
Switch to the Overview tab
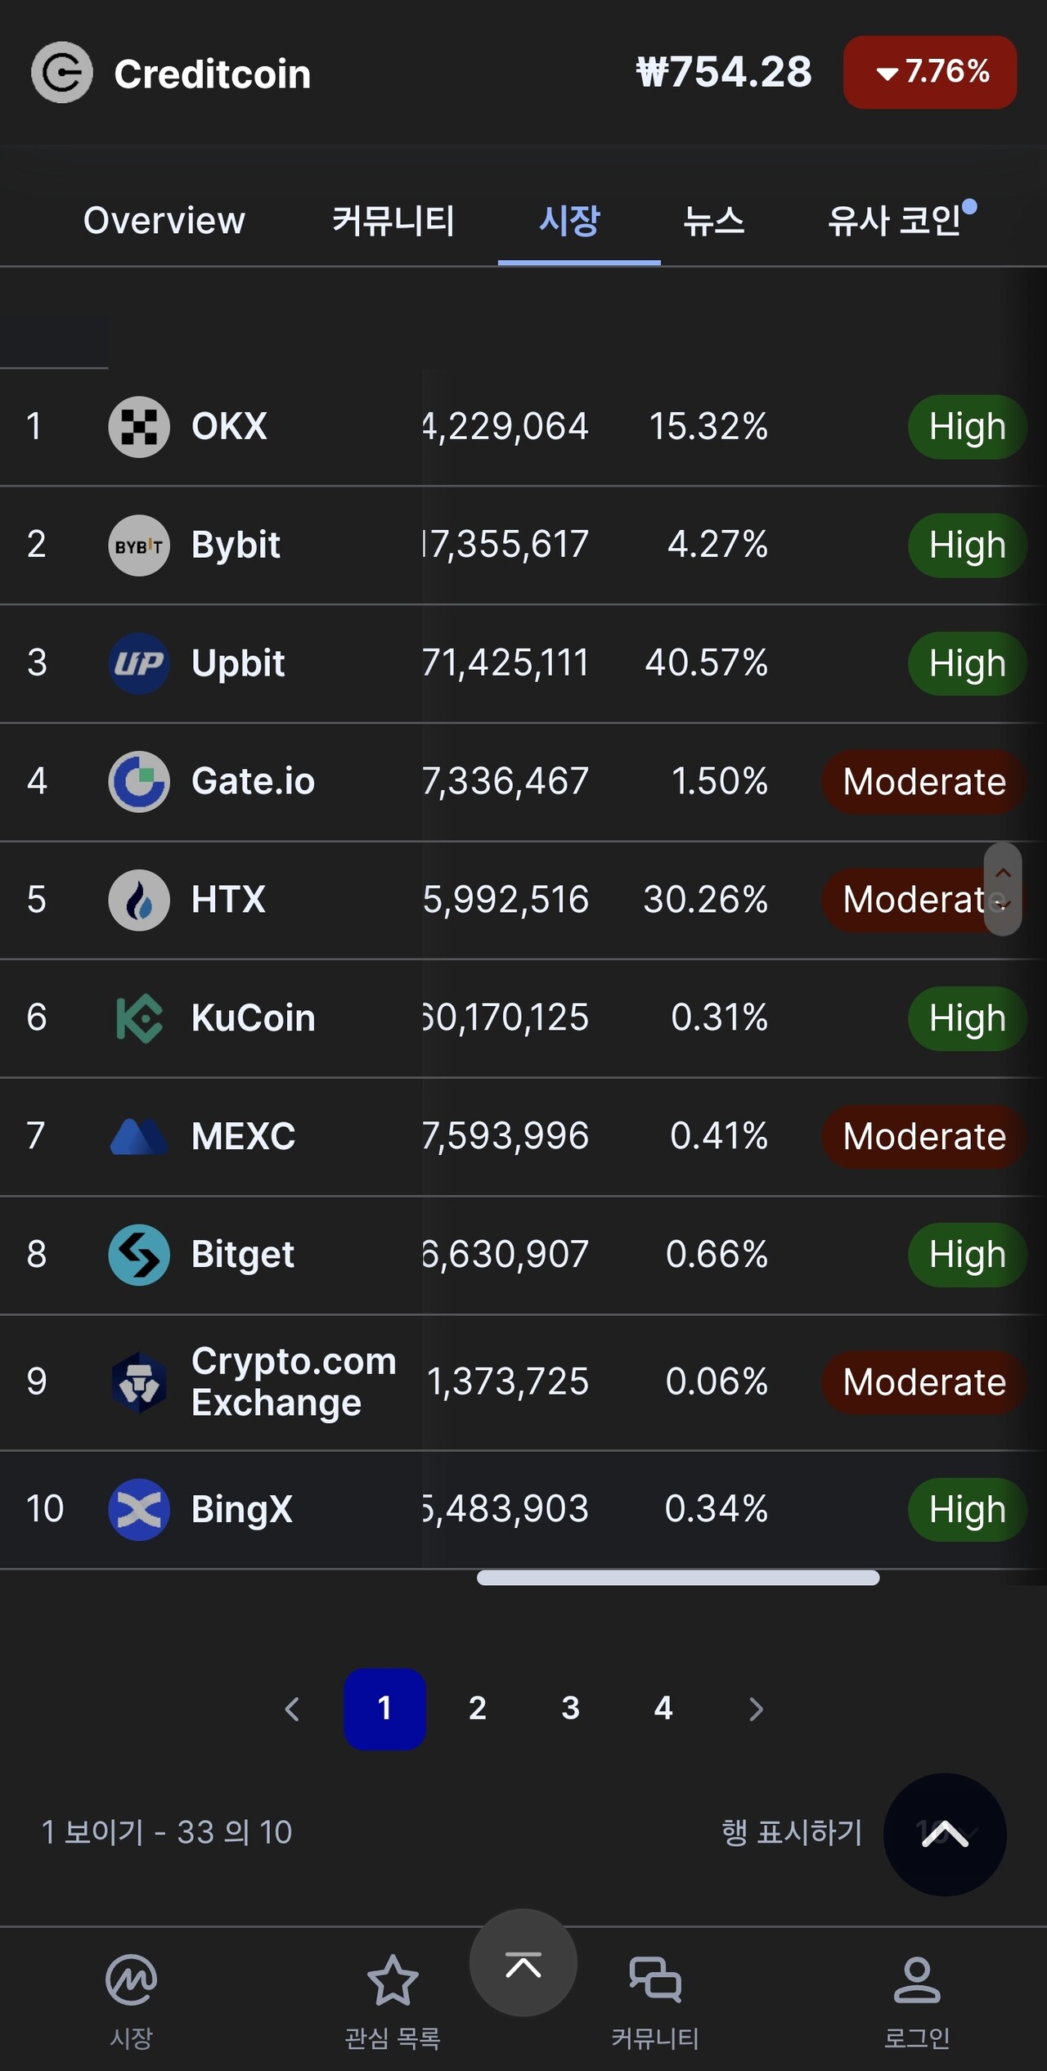(164, 221)
